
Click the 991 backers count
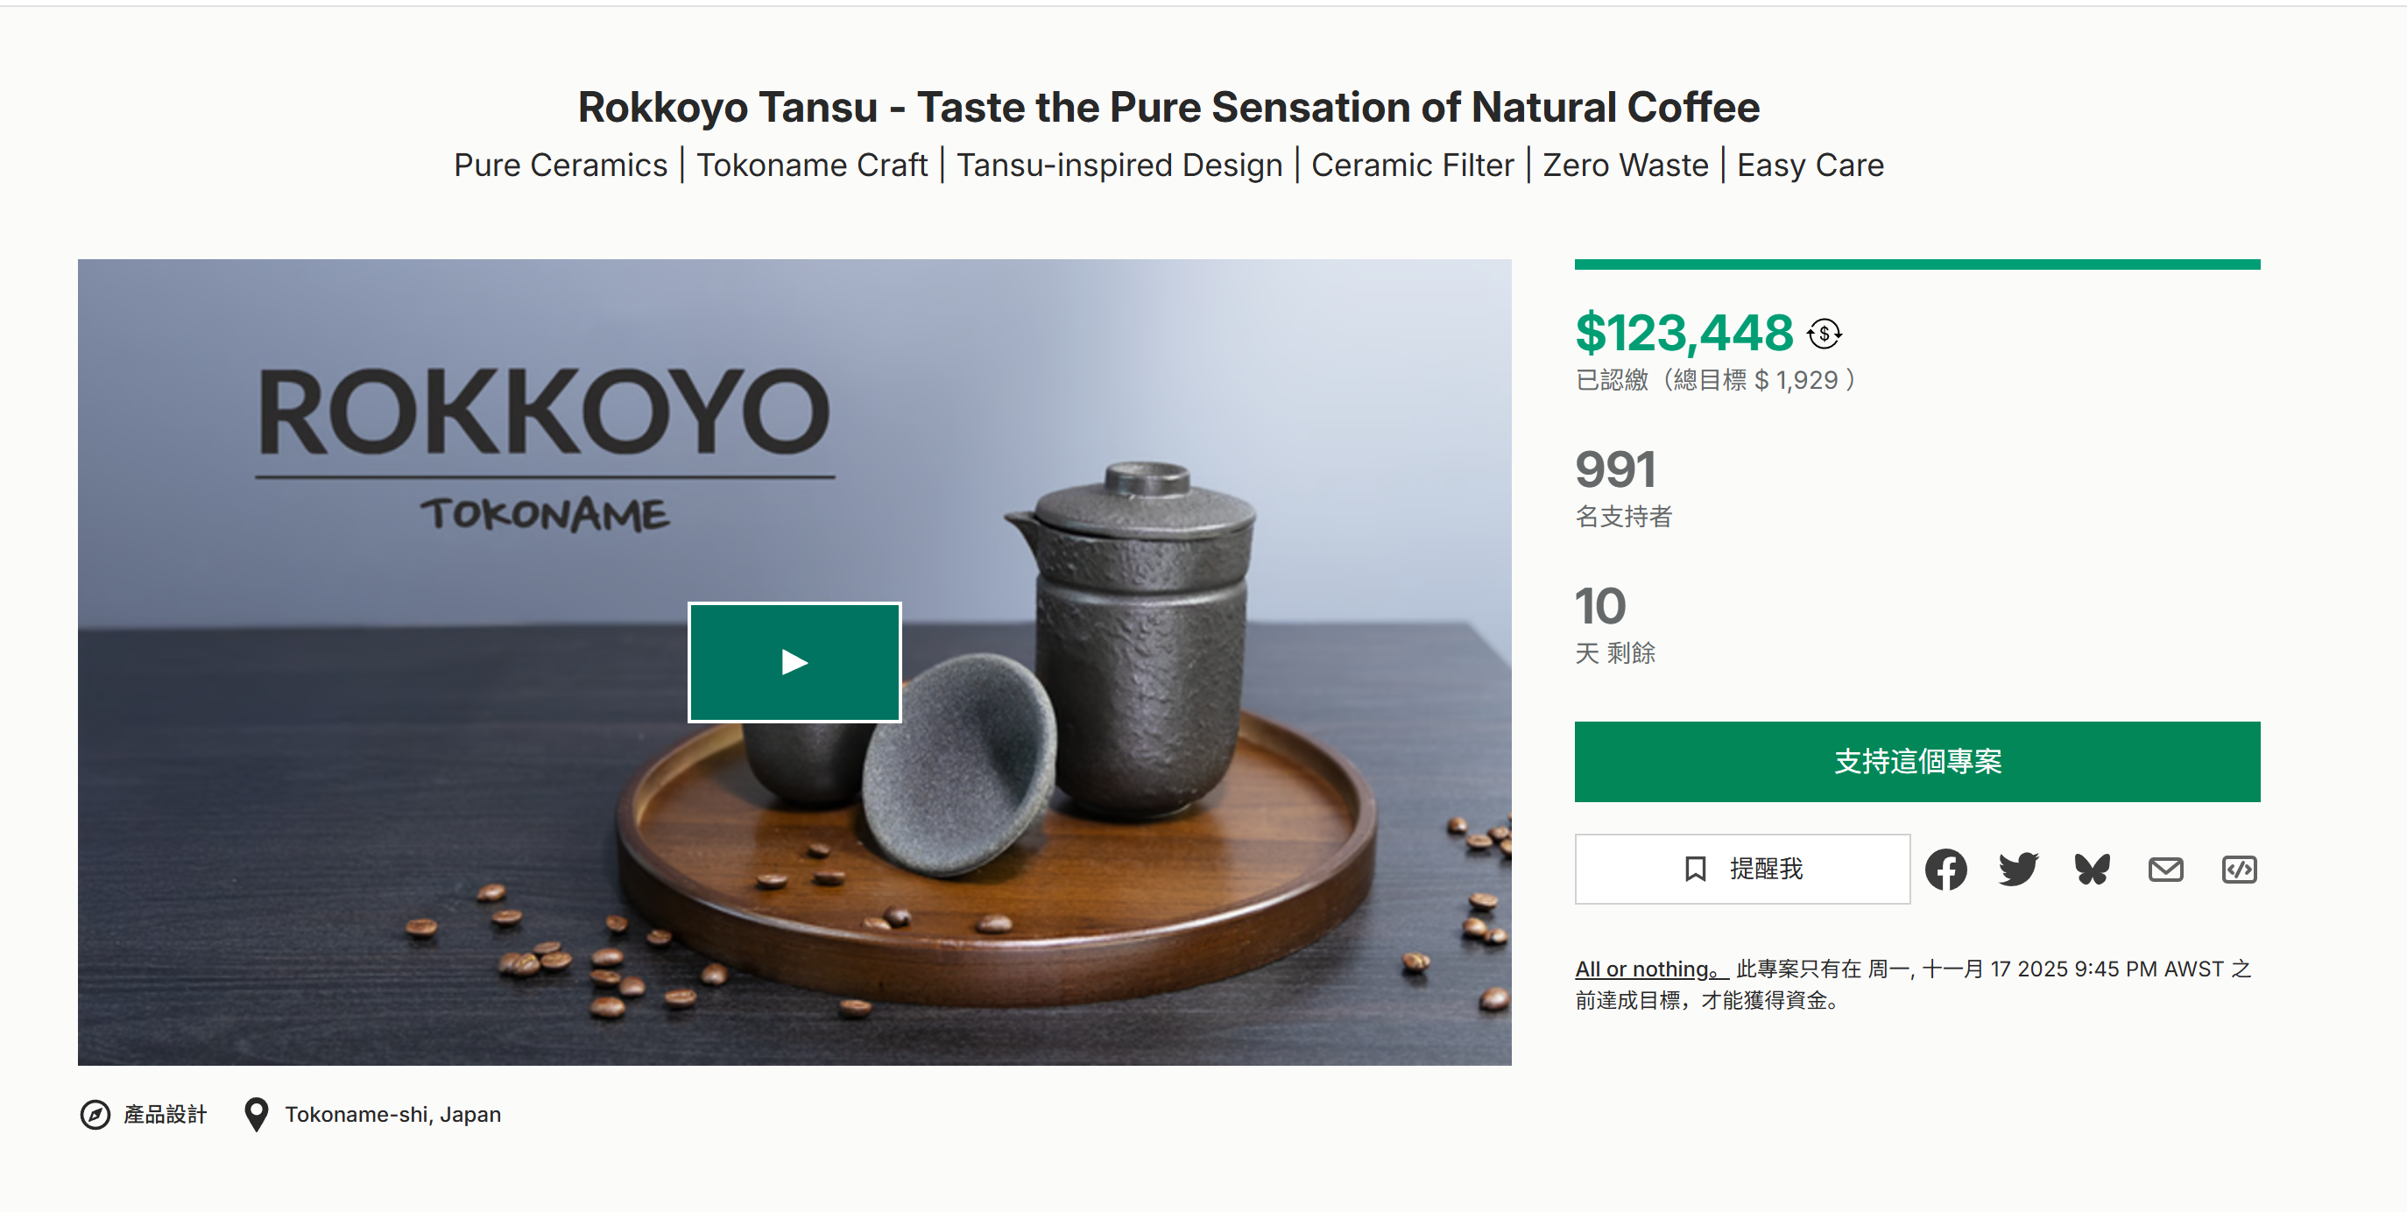coord(1614,469)
